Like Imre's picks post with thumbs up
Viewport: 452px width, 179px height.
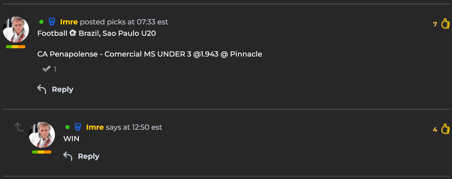point(445,23)
